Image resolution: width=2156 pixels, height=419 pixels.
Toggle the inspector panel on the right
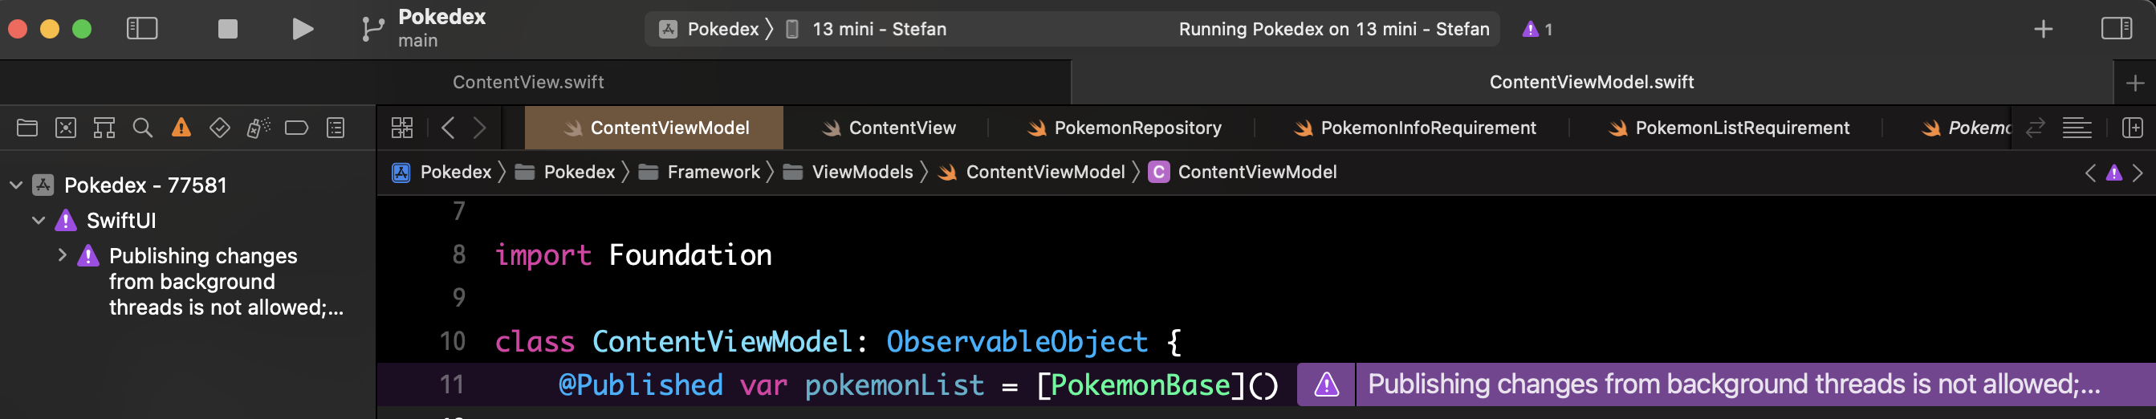(x=2116, y=29)
